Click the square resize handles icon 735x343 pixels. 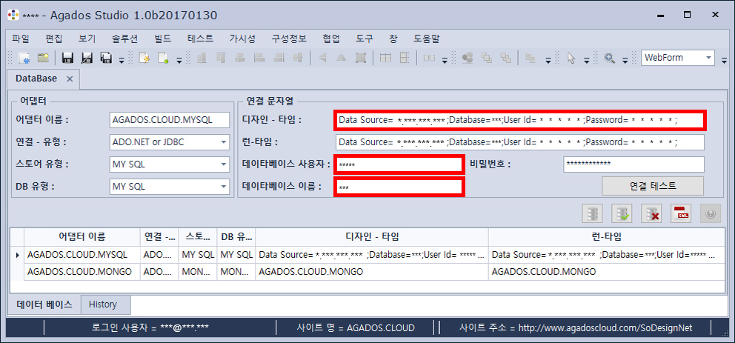tap(361, 58)
